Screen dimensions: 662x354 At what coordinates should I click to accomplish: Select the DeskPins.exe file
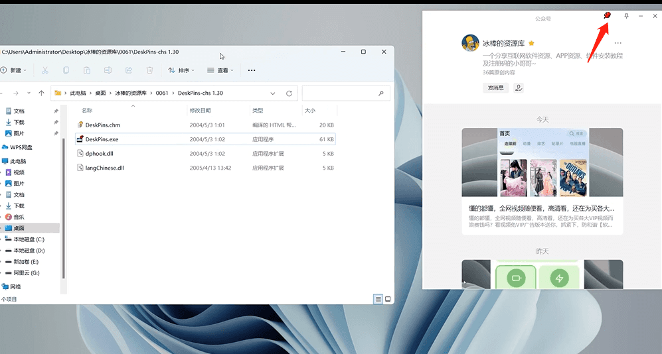point(102,139)
